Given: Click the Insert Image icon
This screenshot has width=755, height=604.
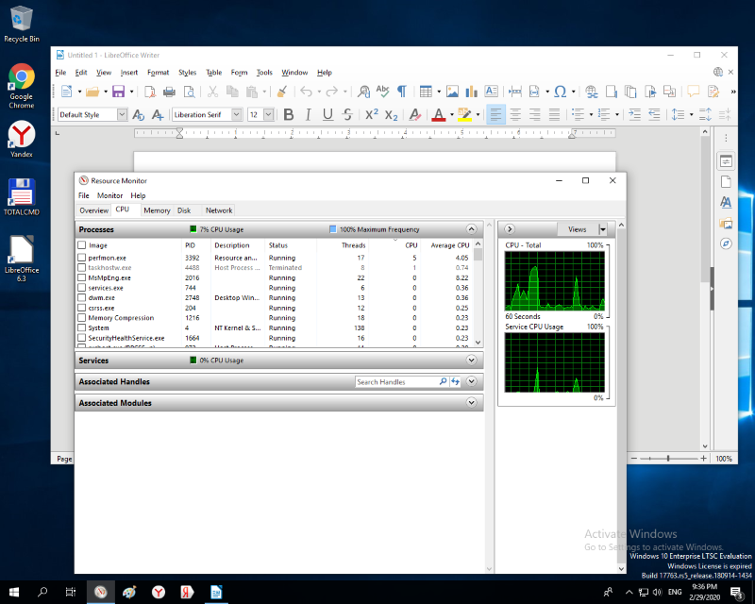Looking at the screenshot, I should [452, 91].
